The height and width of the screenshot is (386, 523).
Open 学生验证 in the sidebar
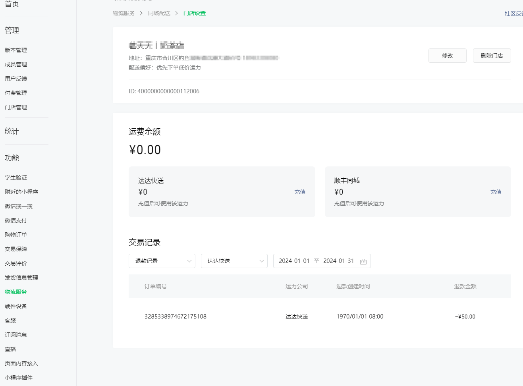16,178
